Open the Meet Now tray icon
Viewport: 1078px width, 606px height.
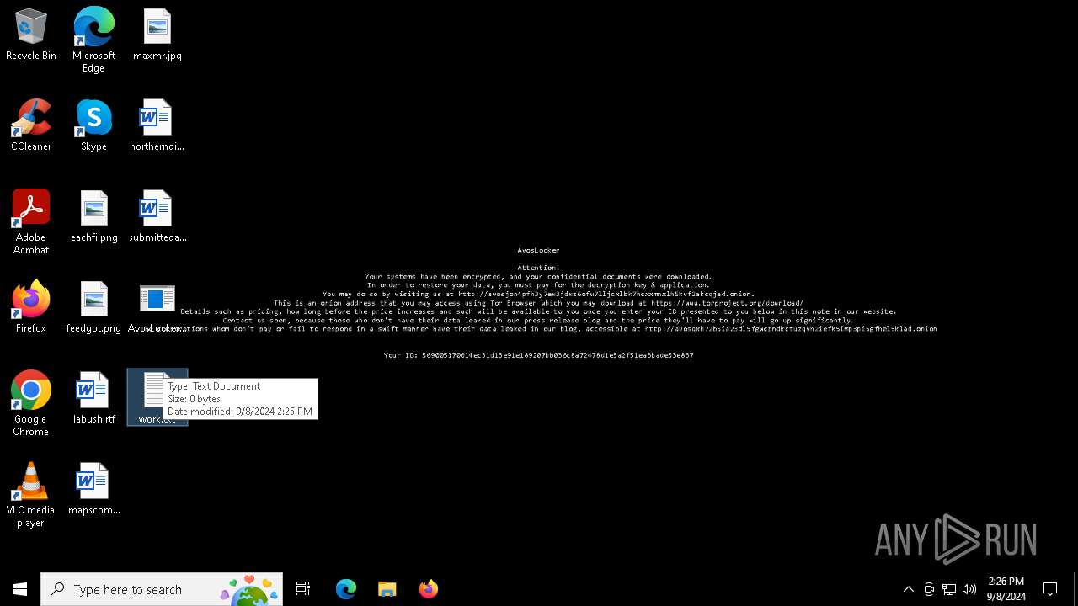(929, 589)
